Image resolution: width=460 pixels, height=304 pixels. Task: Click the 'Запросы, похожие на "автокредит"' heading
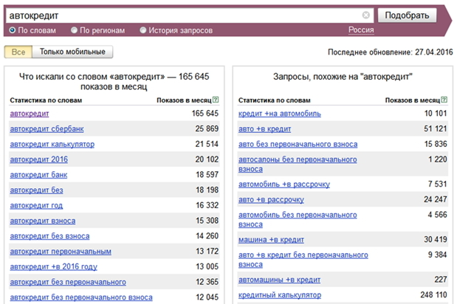[x=343, y=77]
